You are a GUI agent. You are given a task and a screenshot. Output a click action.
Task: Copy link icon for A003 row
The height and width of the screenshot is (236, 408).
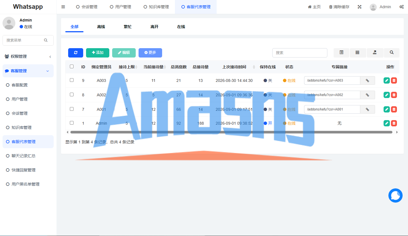[367, 80]
